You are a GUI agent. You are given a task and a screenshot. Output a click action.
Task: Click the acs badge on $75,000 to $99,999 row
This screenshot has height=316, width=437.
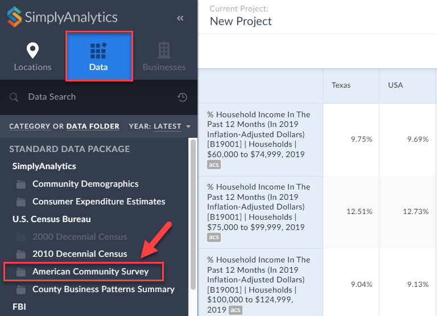click(x=214, y=237)
